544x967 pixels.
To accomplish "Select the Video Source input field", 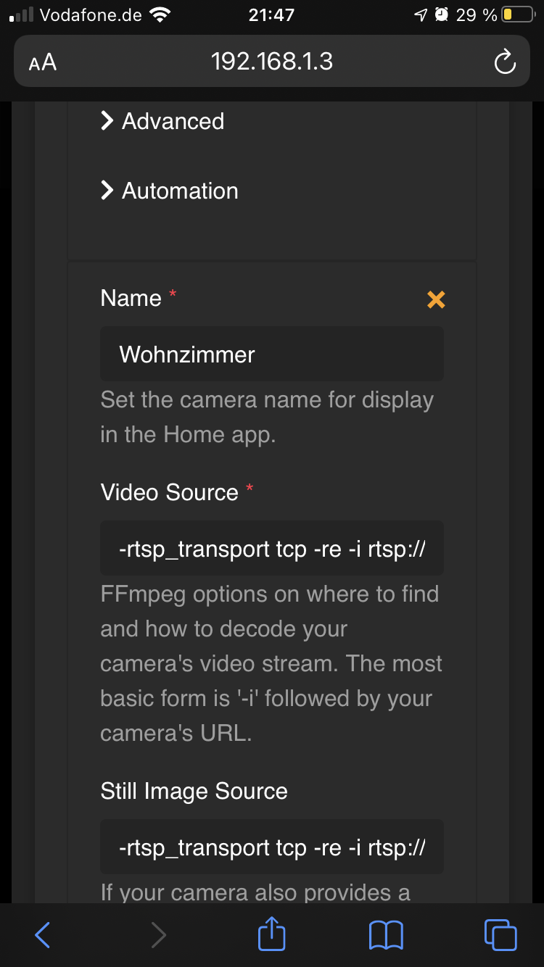I will click(x=271, y=549).
